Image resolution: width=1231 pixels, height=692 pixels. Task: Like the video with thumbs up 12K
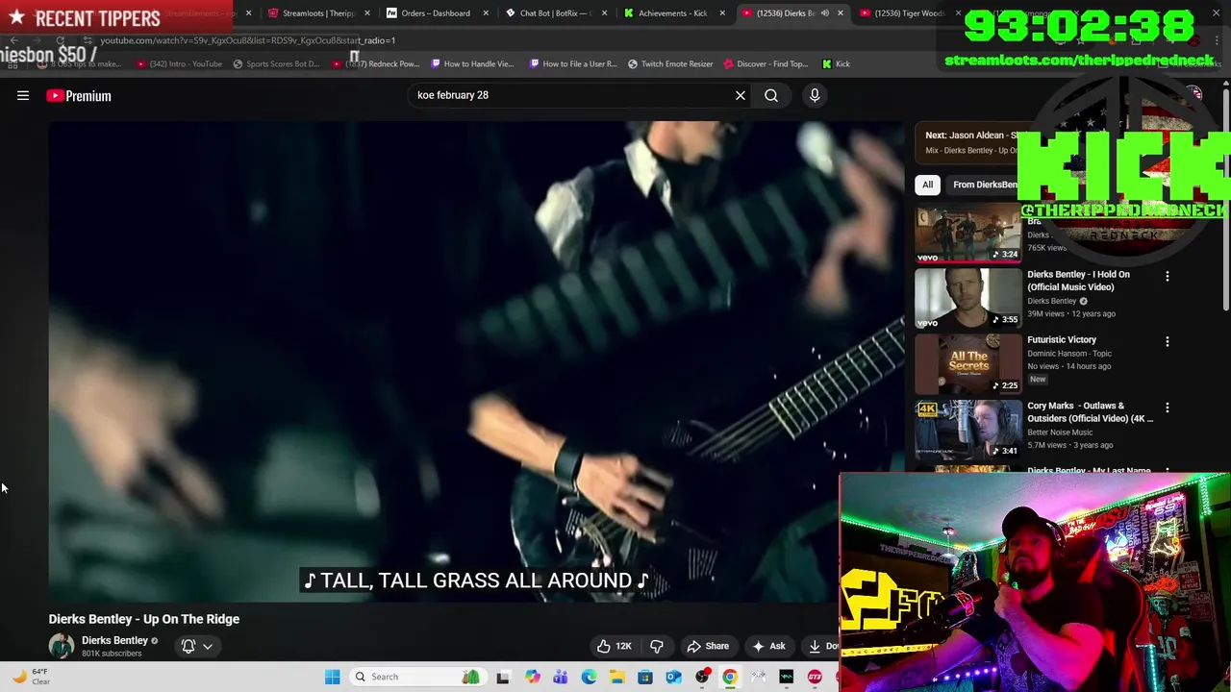[614, 646]
